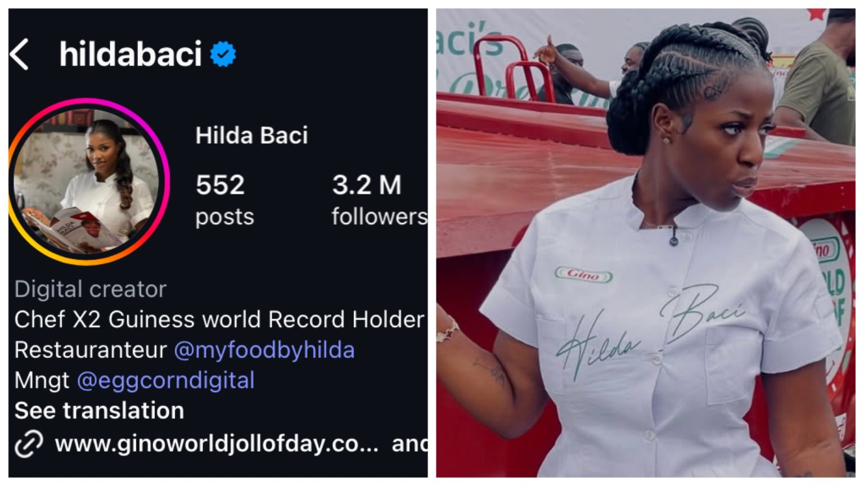Click the Chef X2 Guiness world Record bio line
Screen dimensions: 864x486
219,319
